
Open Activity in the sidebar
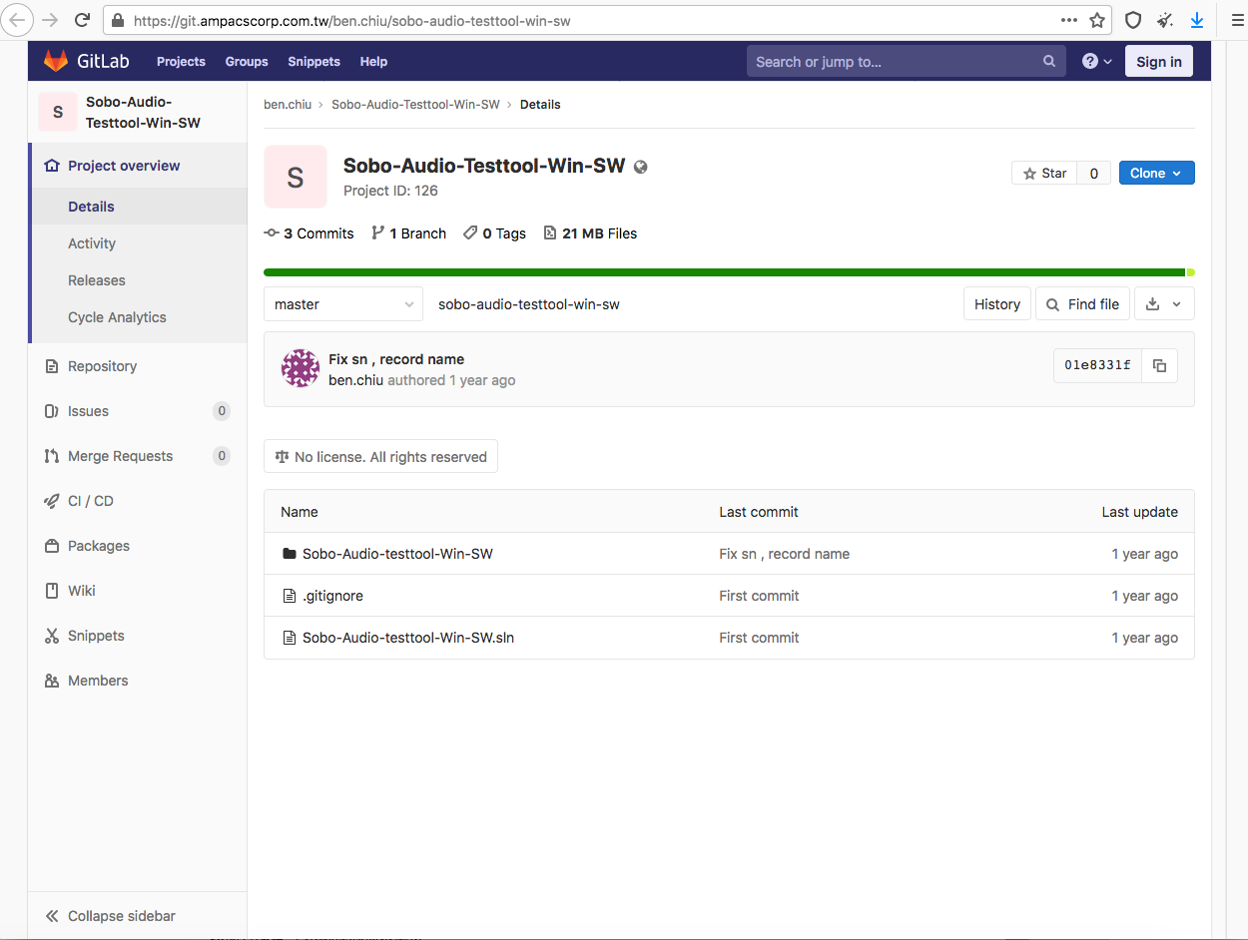coord(138,243)
